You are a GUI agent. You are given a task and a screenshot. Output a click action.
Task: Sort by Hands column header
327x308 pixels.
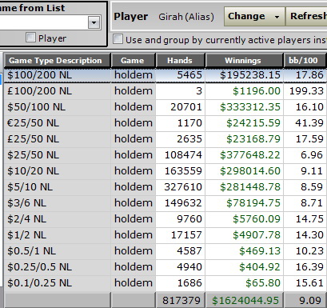(x=180, y=61)
